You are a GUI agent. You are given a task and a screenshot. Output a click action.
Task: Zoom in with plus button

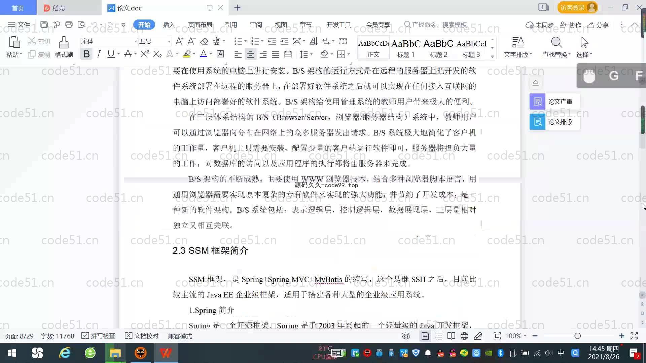621,336
